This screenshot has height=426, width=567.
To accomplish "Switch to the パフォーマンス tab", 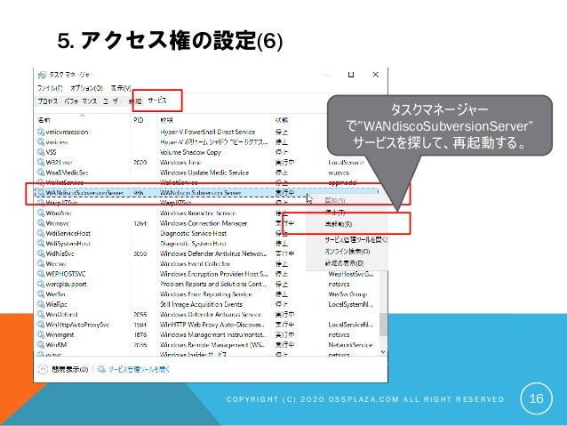I will [x=81, y=101].
